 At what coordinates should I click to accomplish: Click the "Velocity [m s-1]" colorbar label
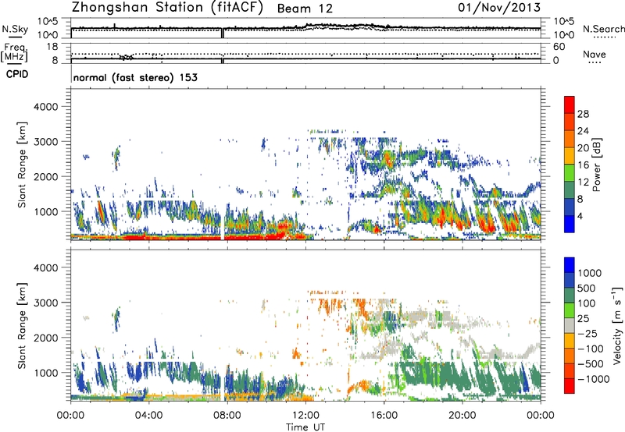click(x=617, y=325)
